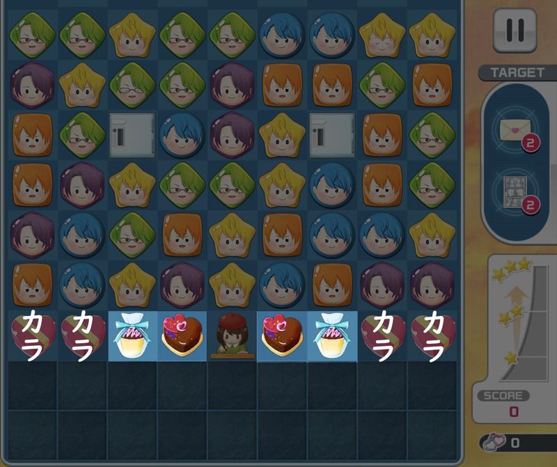
Task: Click the single-star marker on the score gauge
Action: [511, 357]
